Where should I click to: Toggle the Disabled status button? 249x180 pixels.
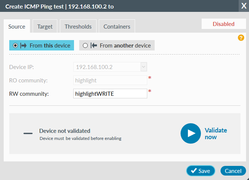click(x=223, y=24)
